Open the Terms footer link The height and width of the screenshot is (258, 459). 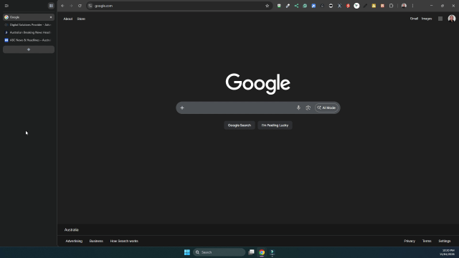tap(427, 241)
